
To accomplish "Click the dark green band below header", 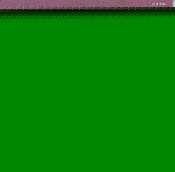I will click(87, 12).
